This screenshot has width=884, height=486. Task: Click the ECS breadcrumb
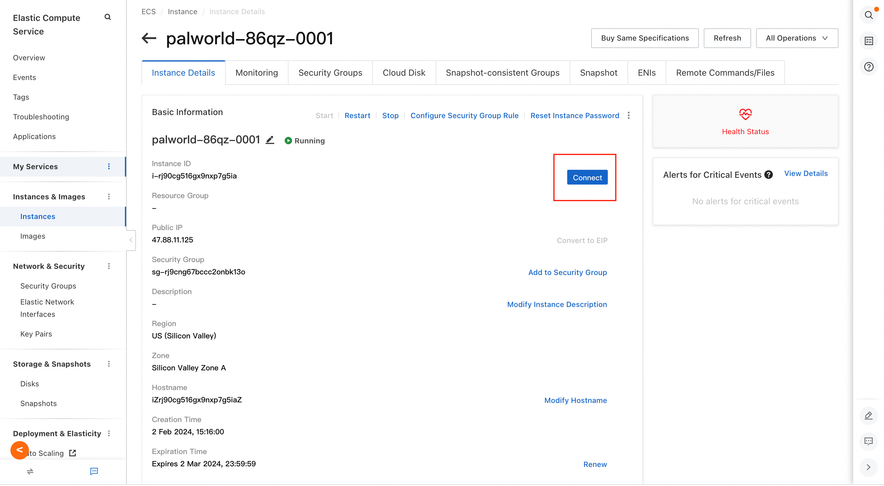[x=149, y=12]
